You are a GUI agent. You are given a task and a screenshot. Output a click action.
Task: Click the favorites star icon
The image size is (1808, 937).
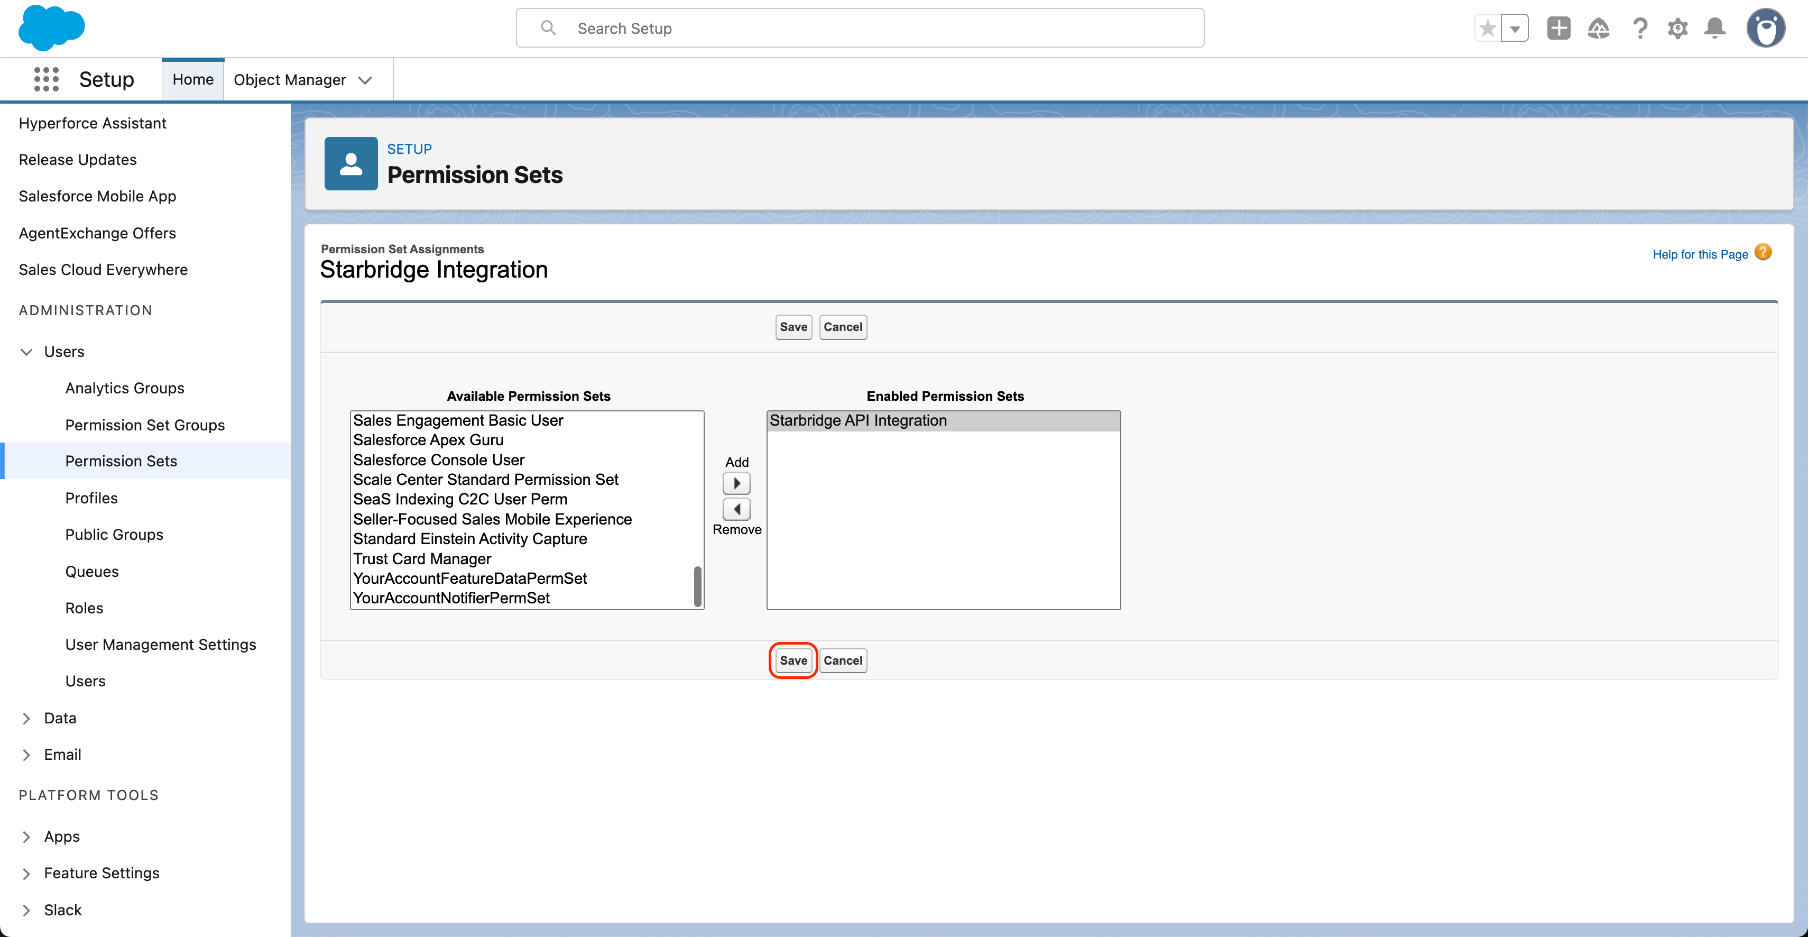pyautogui.click(x=1487, y=28)
